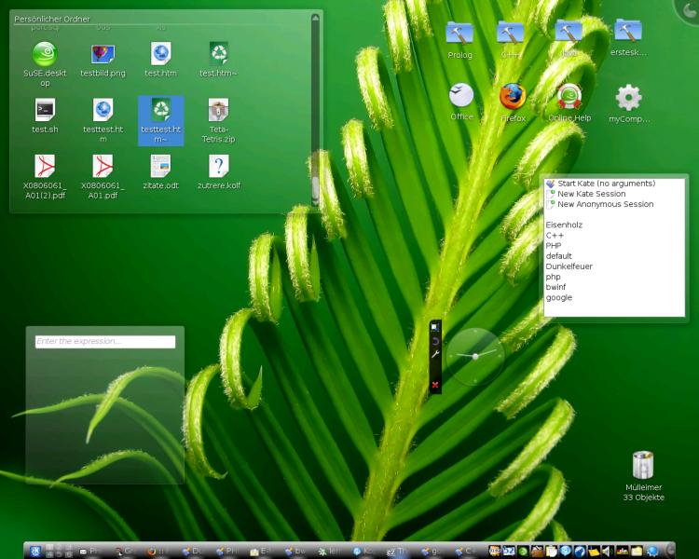Select New Anonymous Session entry
699x559 pixels.
point(605,204)
